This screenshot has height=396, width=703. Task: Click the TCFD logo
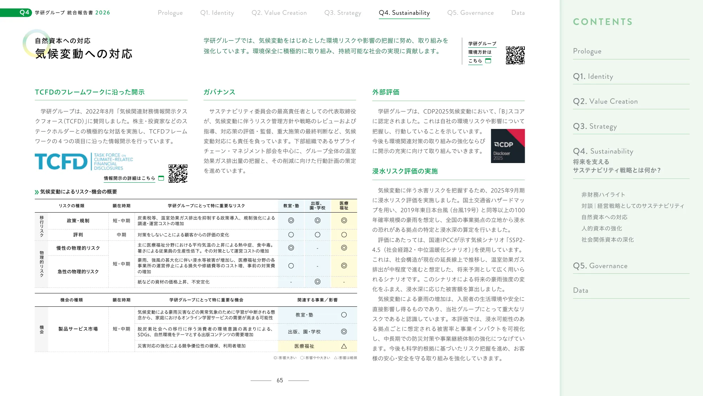point(84,162)
